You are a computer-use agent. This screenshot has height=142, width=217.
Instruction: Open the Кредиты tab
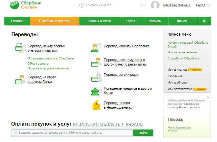pyautogui.click(x=155, y=21)
